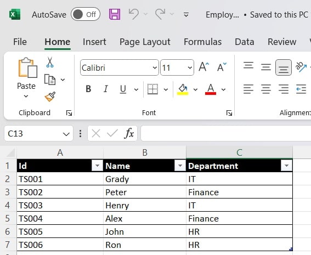Cancel entry with the X icon
The width and height of the screenshot is (311, 255).
point(96,133)
